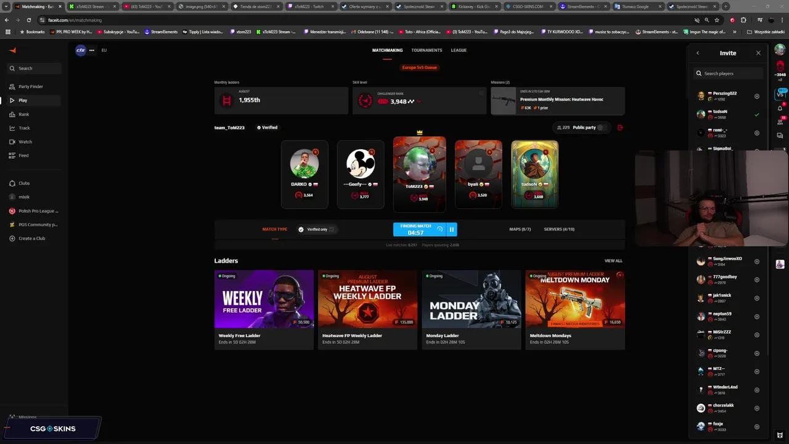This screenshot has height=444, width=789.
Task: Click VIEW ALL ladders link
Action: click(x=613, y=261)
